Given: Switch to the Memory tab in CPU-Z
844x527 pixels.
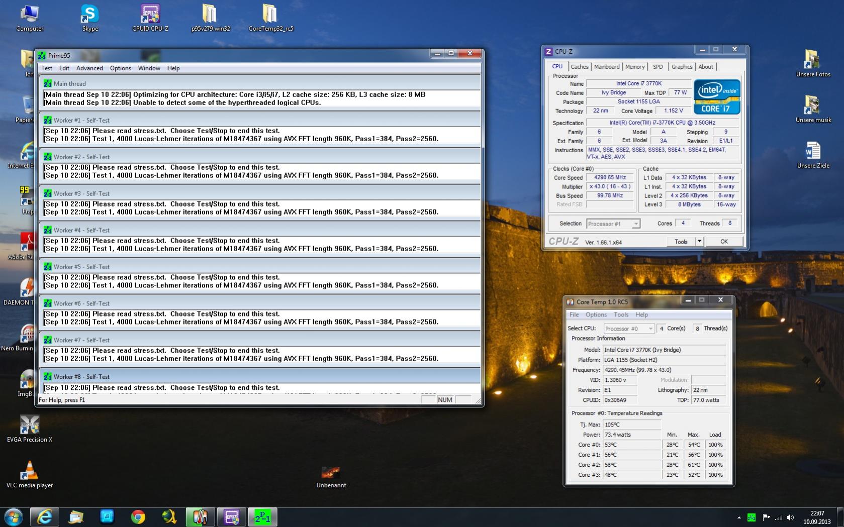Looking at the screenshot, I should pyautogui.click(x=635, y=67).
